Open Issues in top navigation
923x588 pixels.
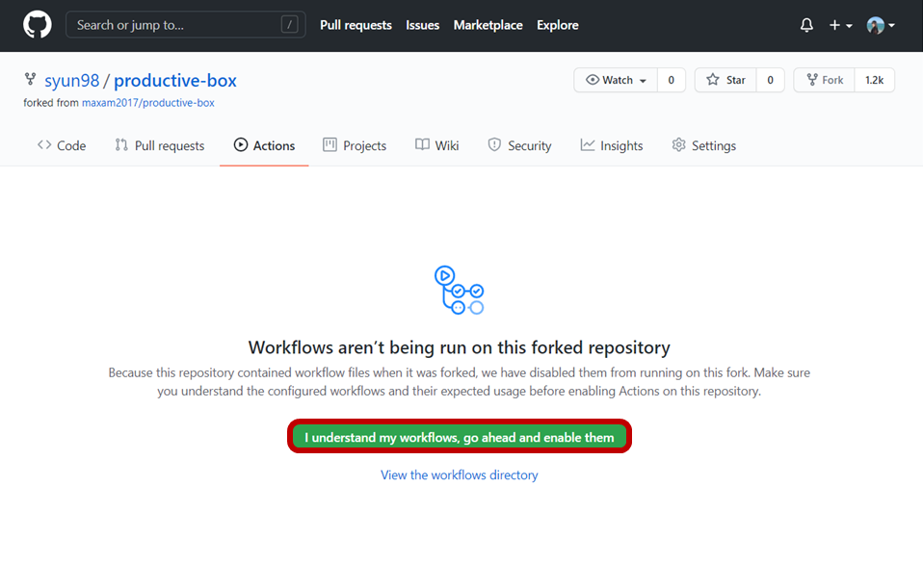(422, 25)
